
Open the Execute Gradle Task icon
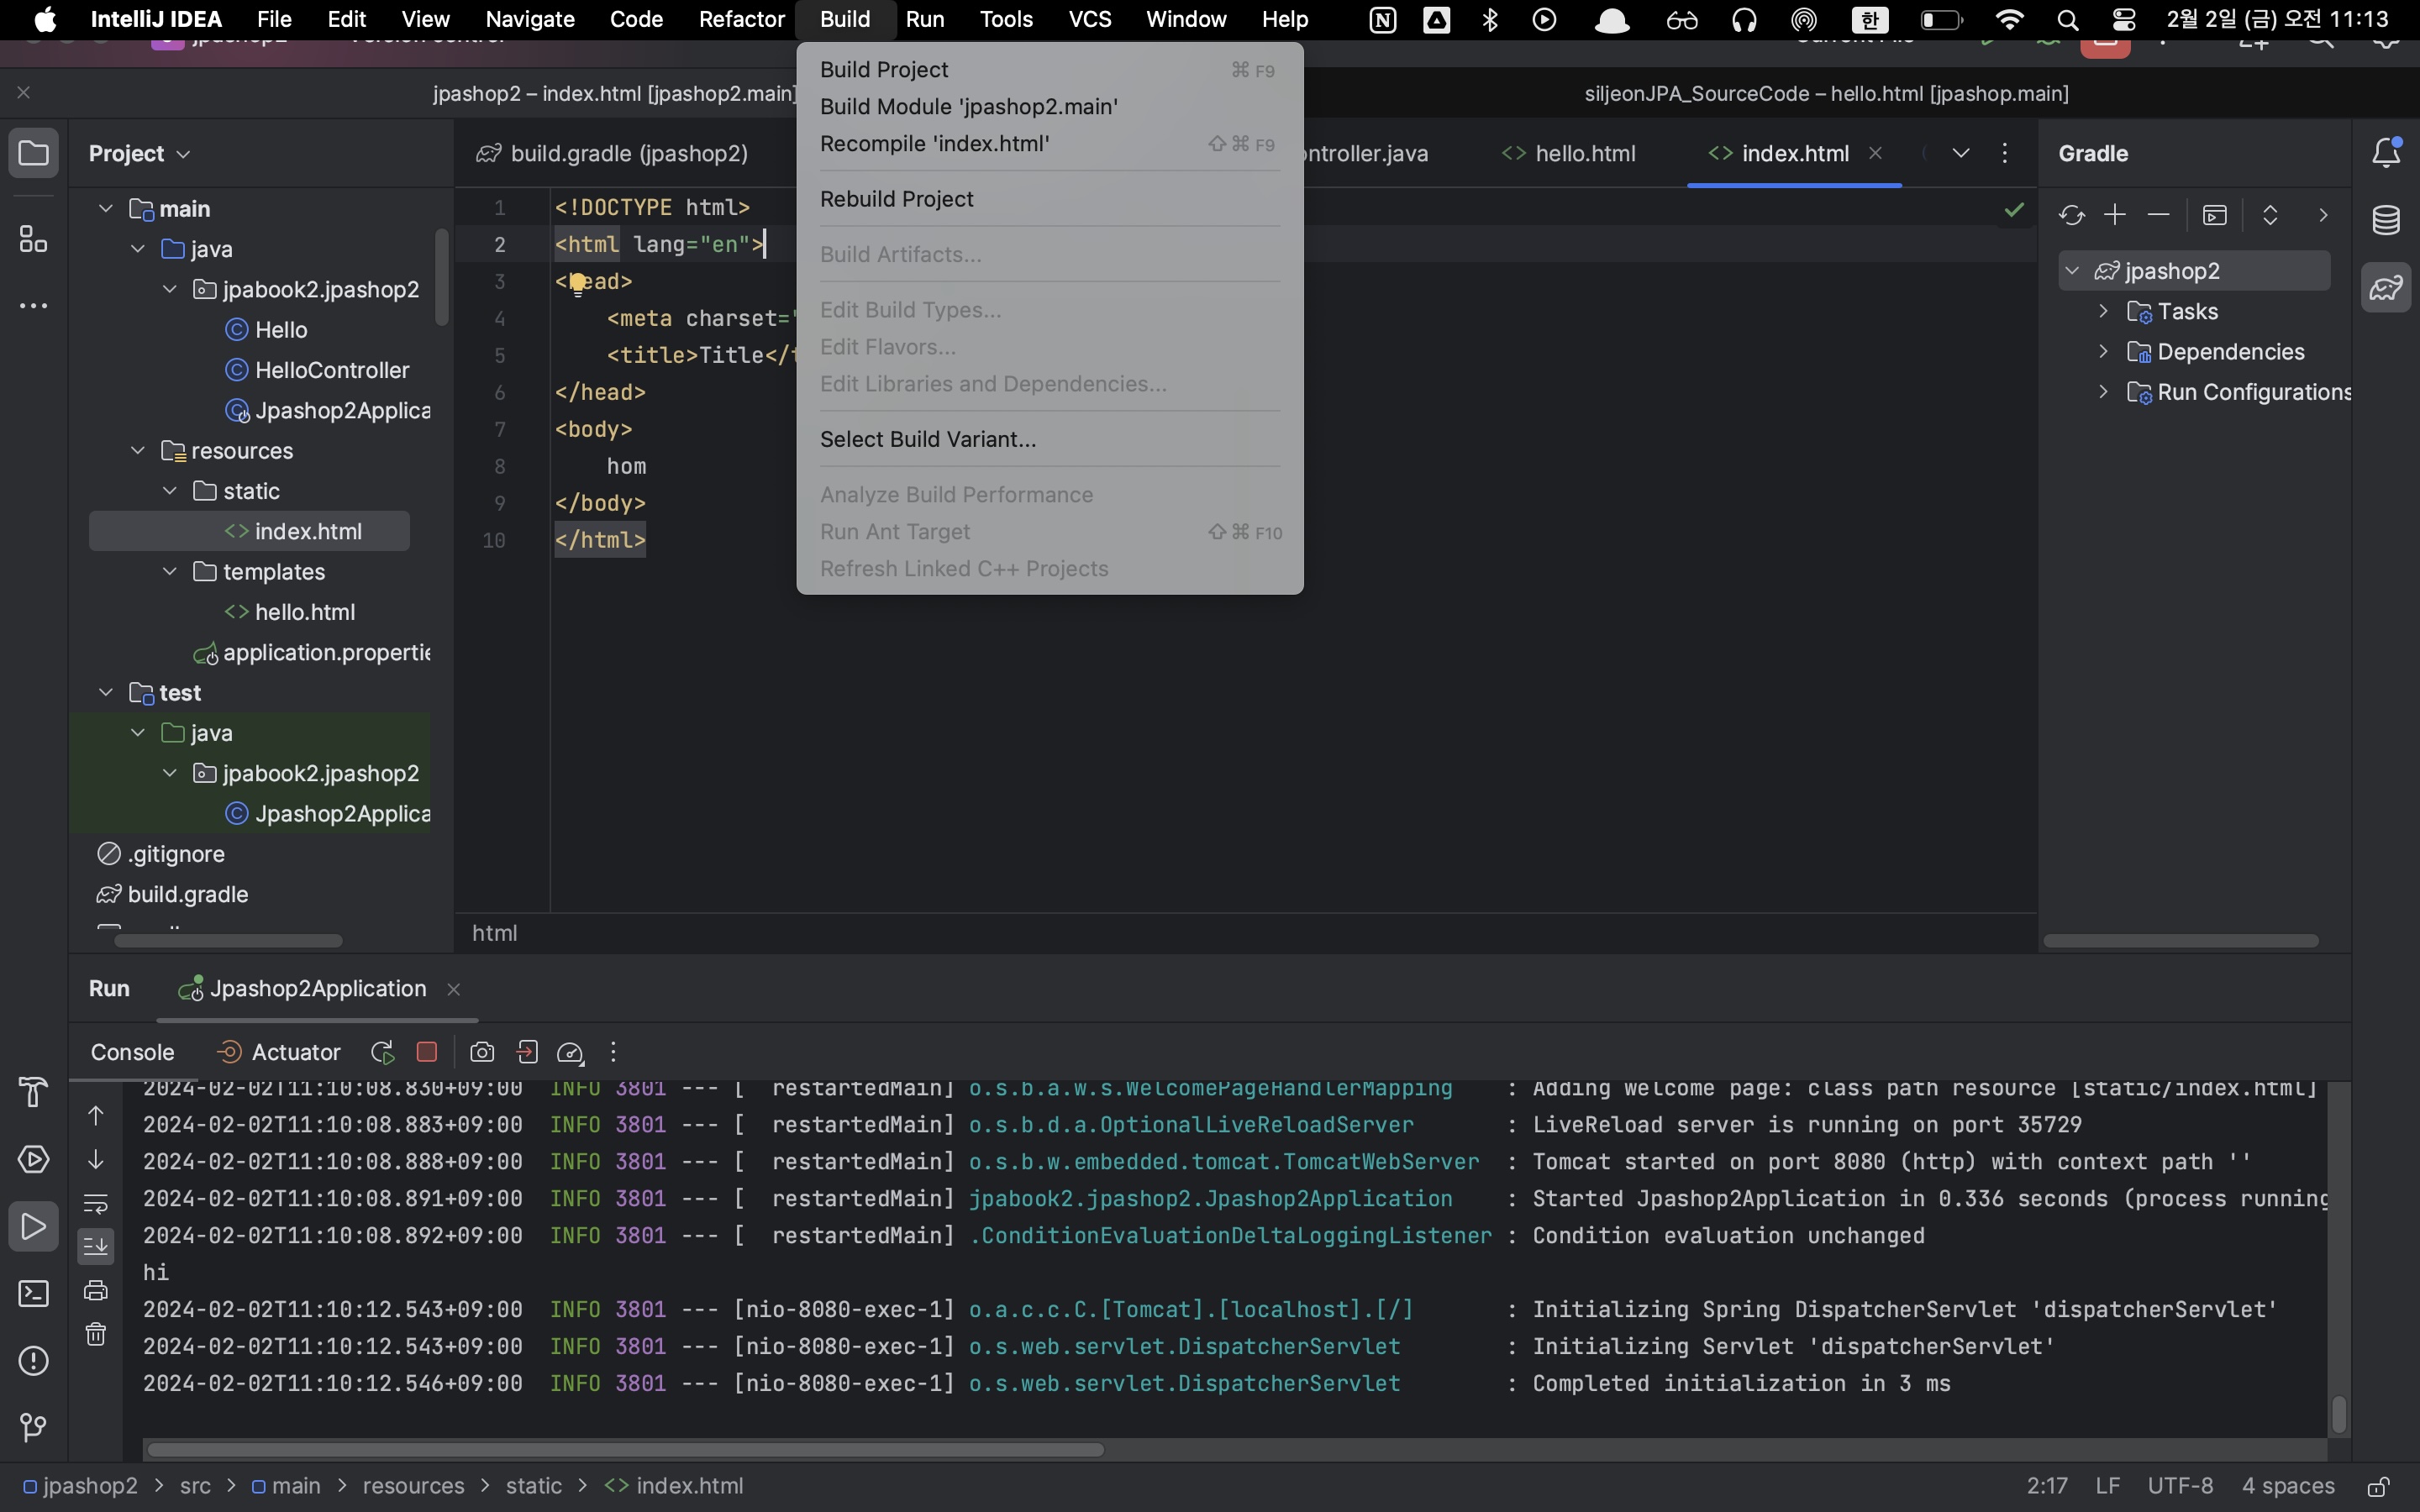click(2215, 215)
